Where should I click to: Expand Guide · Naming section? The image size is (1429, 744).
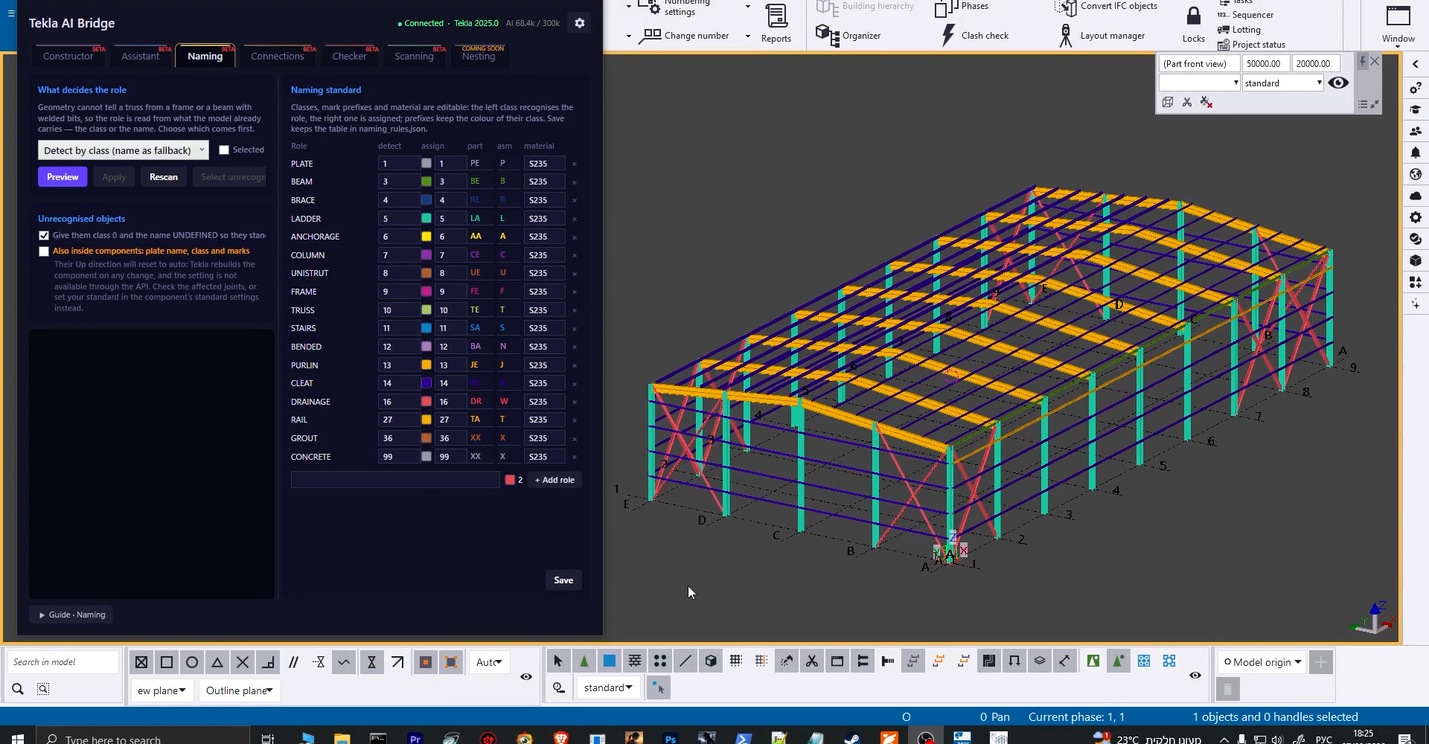[x=71, y=615]
